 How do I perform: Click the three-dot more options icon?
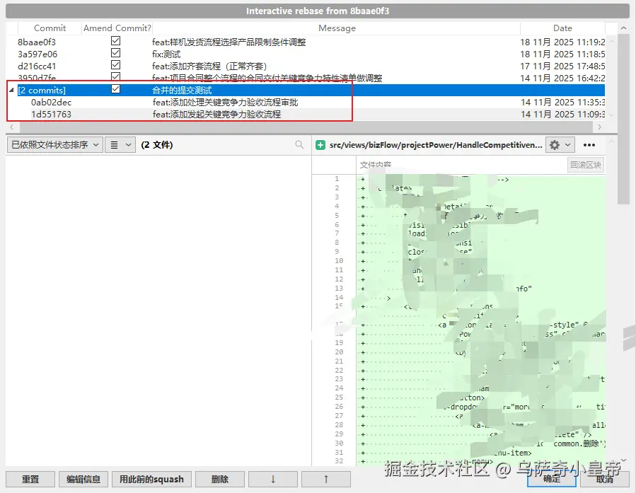[589, 145]
